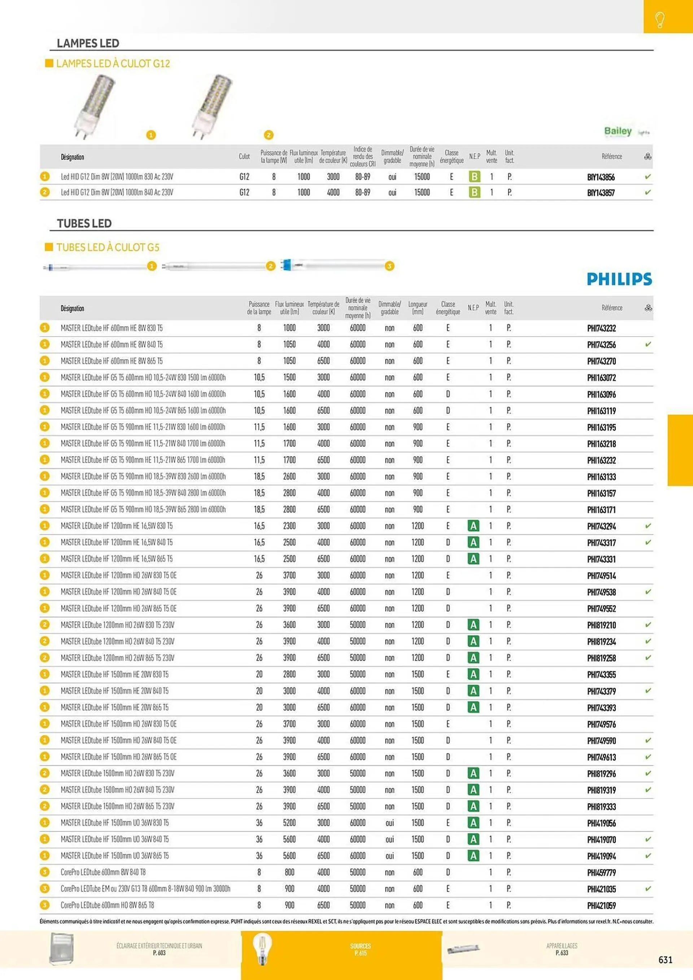This screenshot has width=693, height=980.
Task: Click the green check mark in the PHI743379 row
Action: pos(648,691)
